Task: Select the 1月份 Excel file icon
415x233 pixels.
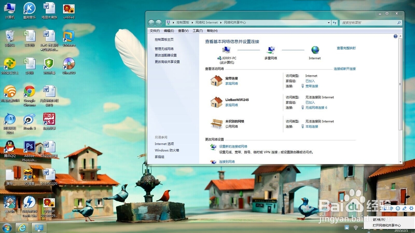Action: pos(29,66)
